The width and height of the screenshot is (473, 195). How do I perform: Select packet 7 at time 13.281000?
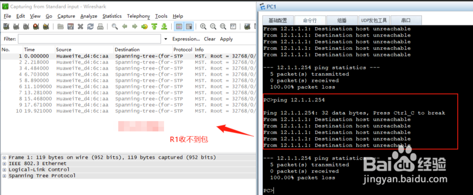pos(128,93)
